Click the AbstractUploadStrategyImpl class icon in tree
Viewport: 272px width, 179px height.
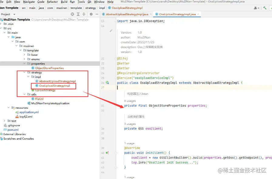[x=37, y=81]
